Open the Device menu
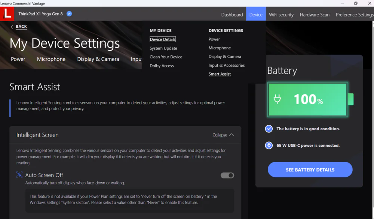 256,14
